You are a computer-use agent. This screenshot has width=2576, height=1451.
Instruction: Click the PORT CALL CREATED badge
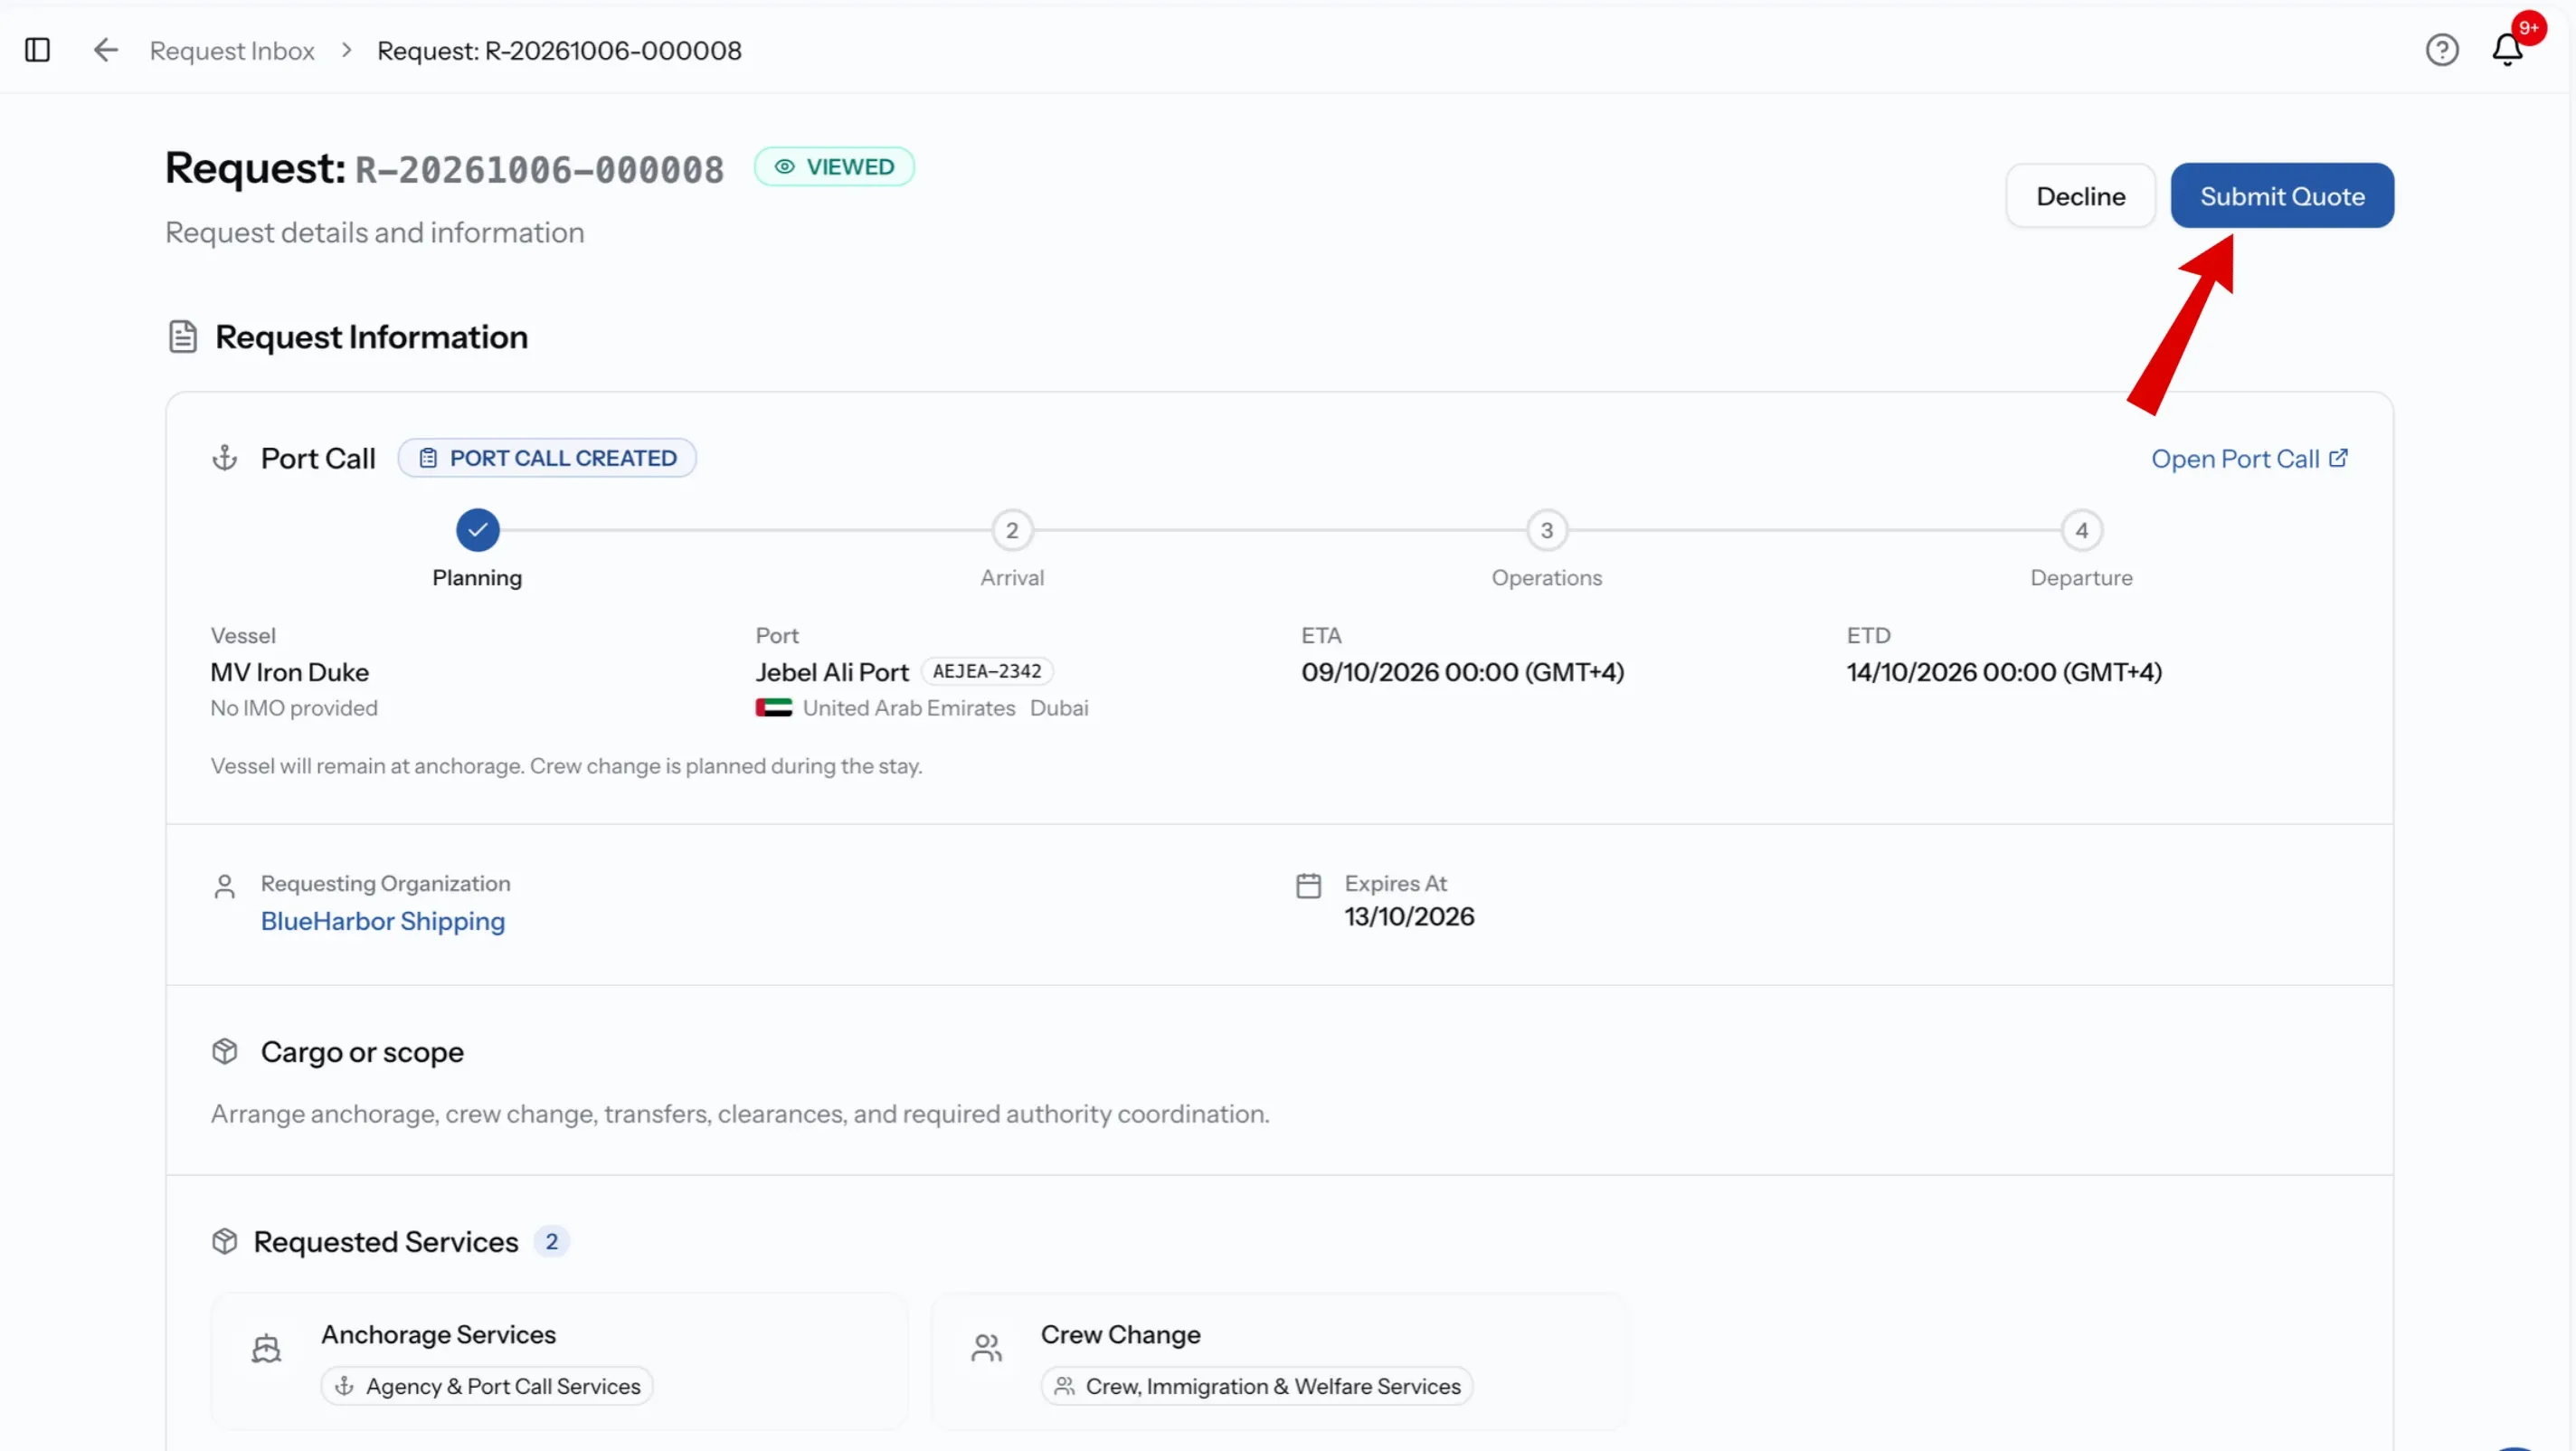[x=547, y=458]
